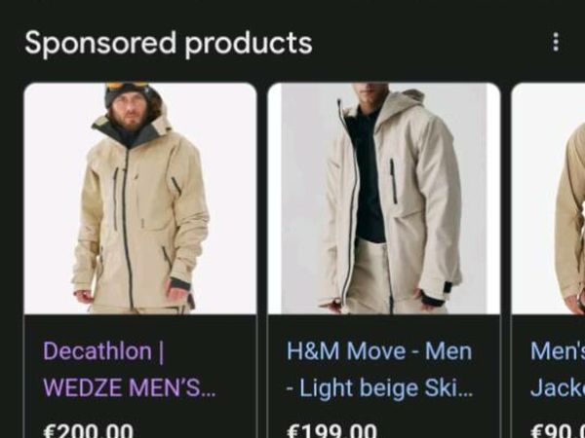Follow the 'Men's Jacke...' product title link
Viewport: 585px width, 438px height.
[558, 369]
